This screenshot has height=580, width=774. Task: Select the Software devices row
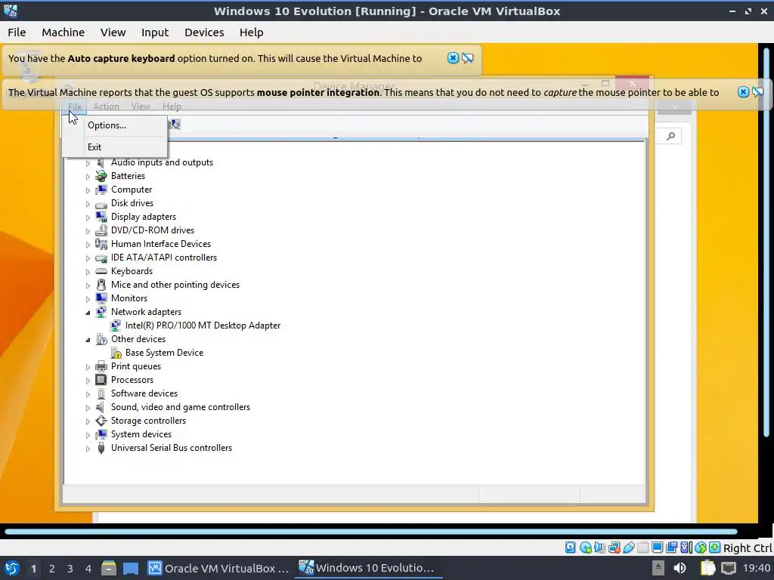[144, 393]
